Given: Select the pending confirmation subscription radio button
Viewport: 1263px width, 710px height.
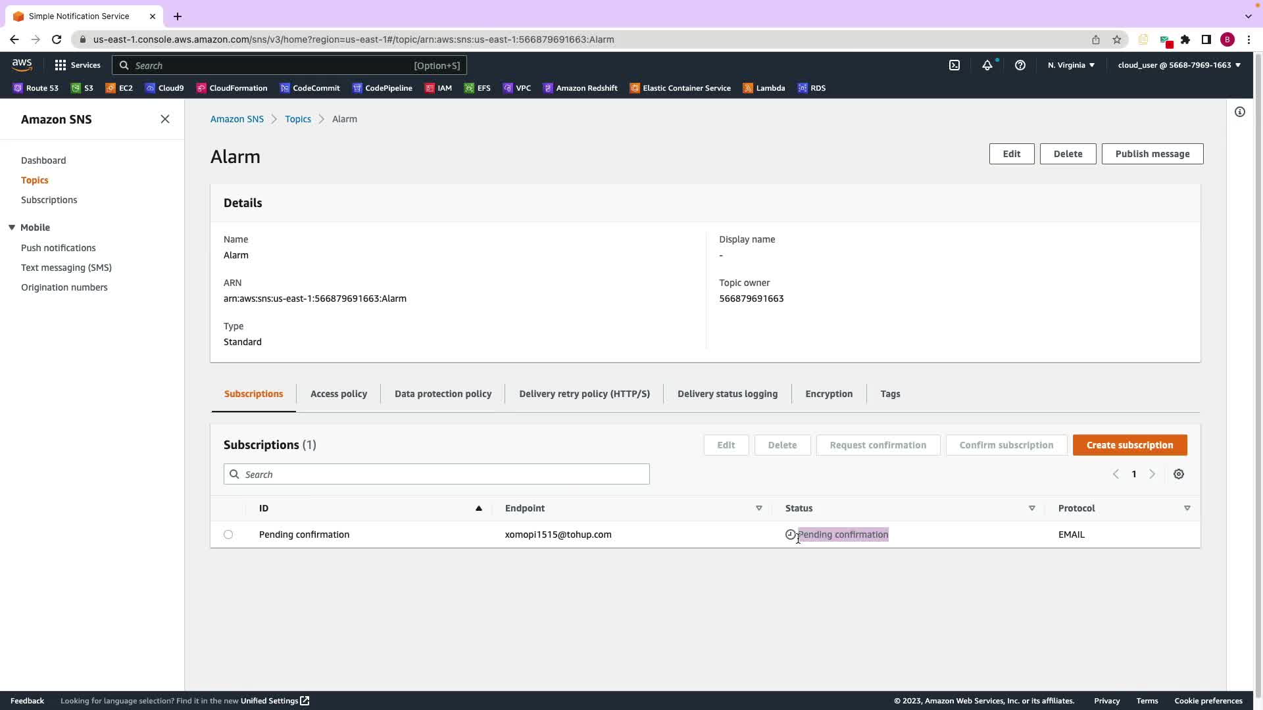Looking at the screenshot, I should (x=228, y=534).
